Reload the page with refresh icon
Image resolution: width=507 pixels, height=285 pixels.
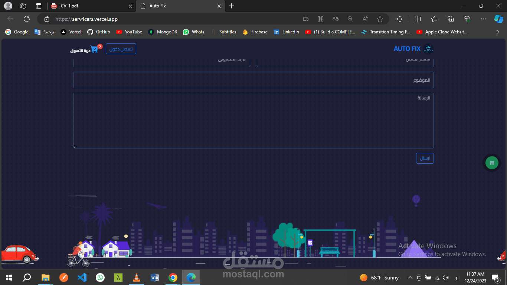click(x=27, y=19)
